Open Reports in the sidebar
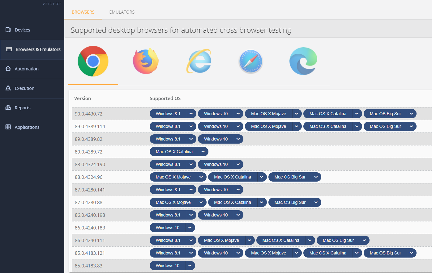The image size is (432, 273). (x=32, y=108)
